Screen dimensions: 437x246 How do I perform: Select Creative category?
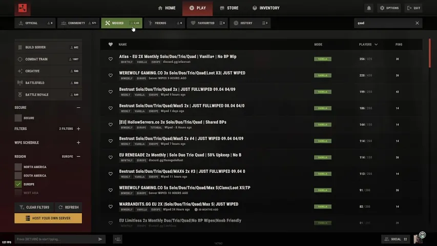pos(48,71)
